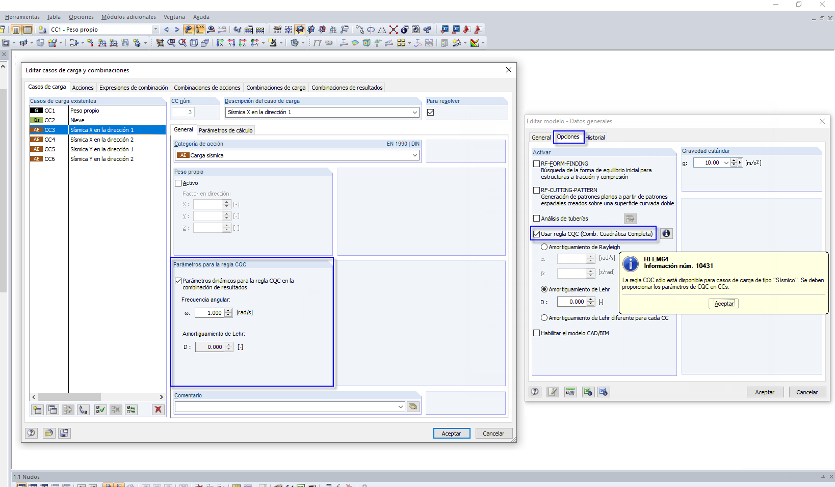Open help in Datos generales dialog
This screenshot has width=835, height=487.
click(x=535, y=392)
